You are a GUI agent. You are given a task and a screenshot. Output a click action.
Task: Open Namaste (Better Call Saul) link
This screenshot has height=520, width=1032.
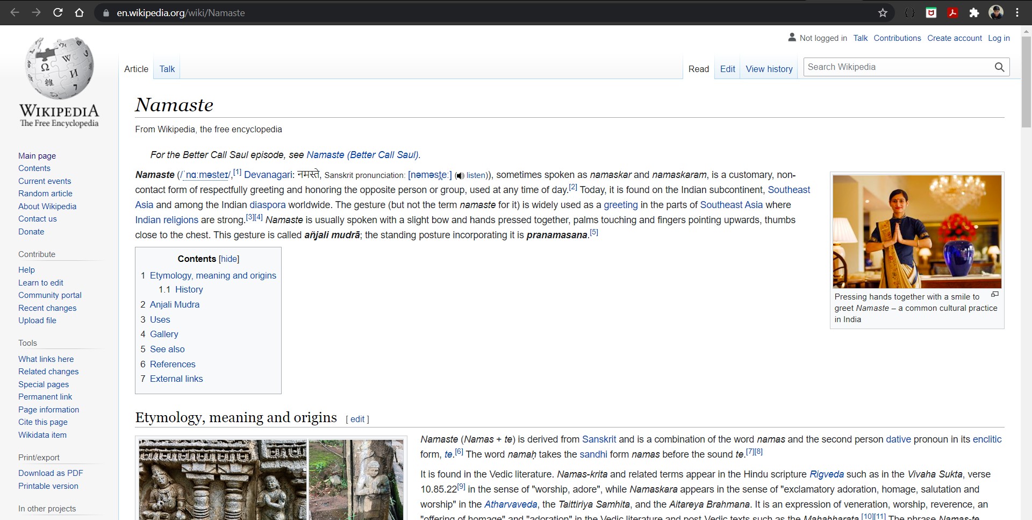click(362, 155)
